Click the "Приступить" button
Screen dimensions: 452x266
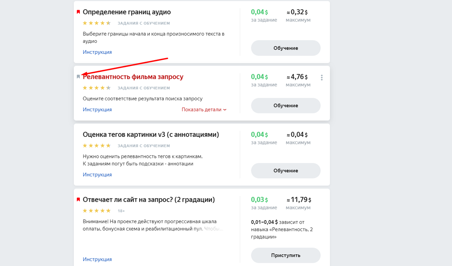point(286,255)
